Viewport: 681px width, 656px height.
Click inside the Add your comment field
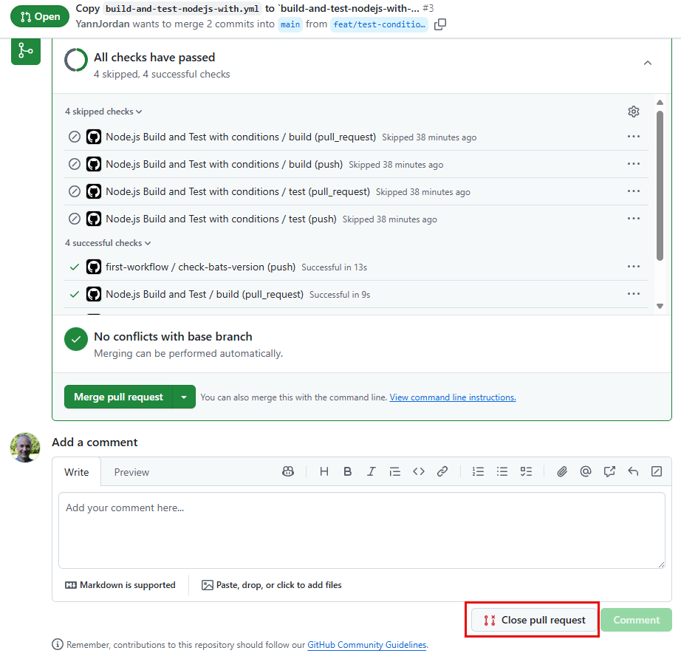click(x=362, y=528)
